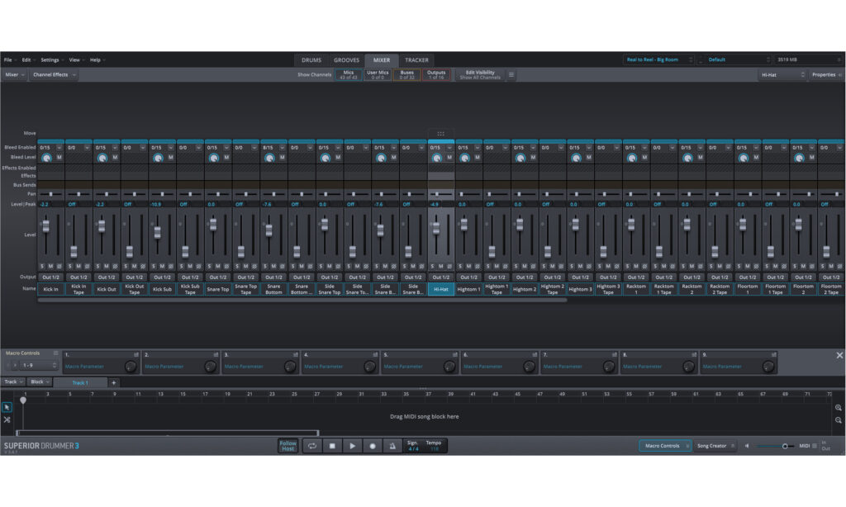Image resolution: width=846 pixels, height=507 pixels.
Task: Open the Settings menu
Action: (x=50, y=60)
